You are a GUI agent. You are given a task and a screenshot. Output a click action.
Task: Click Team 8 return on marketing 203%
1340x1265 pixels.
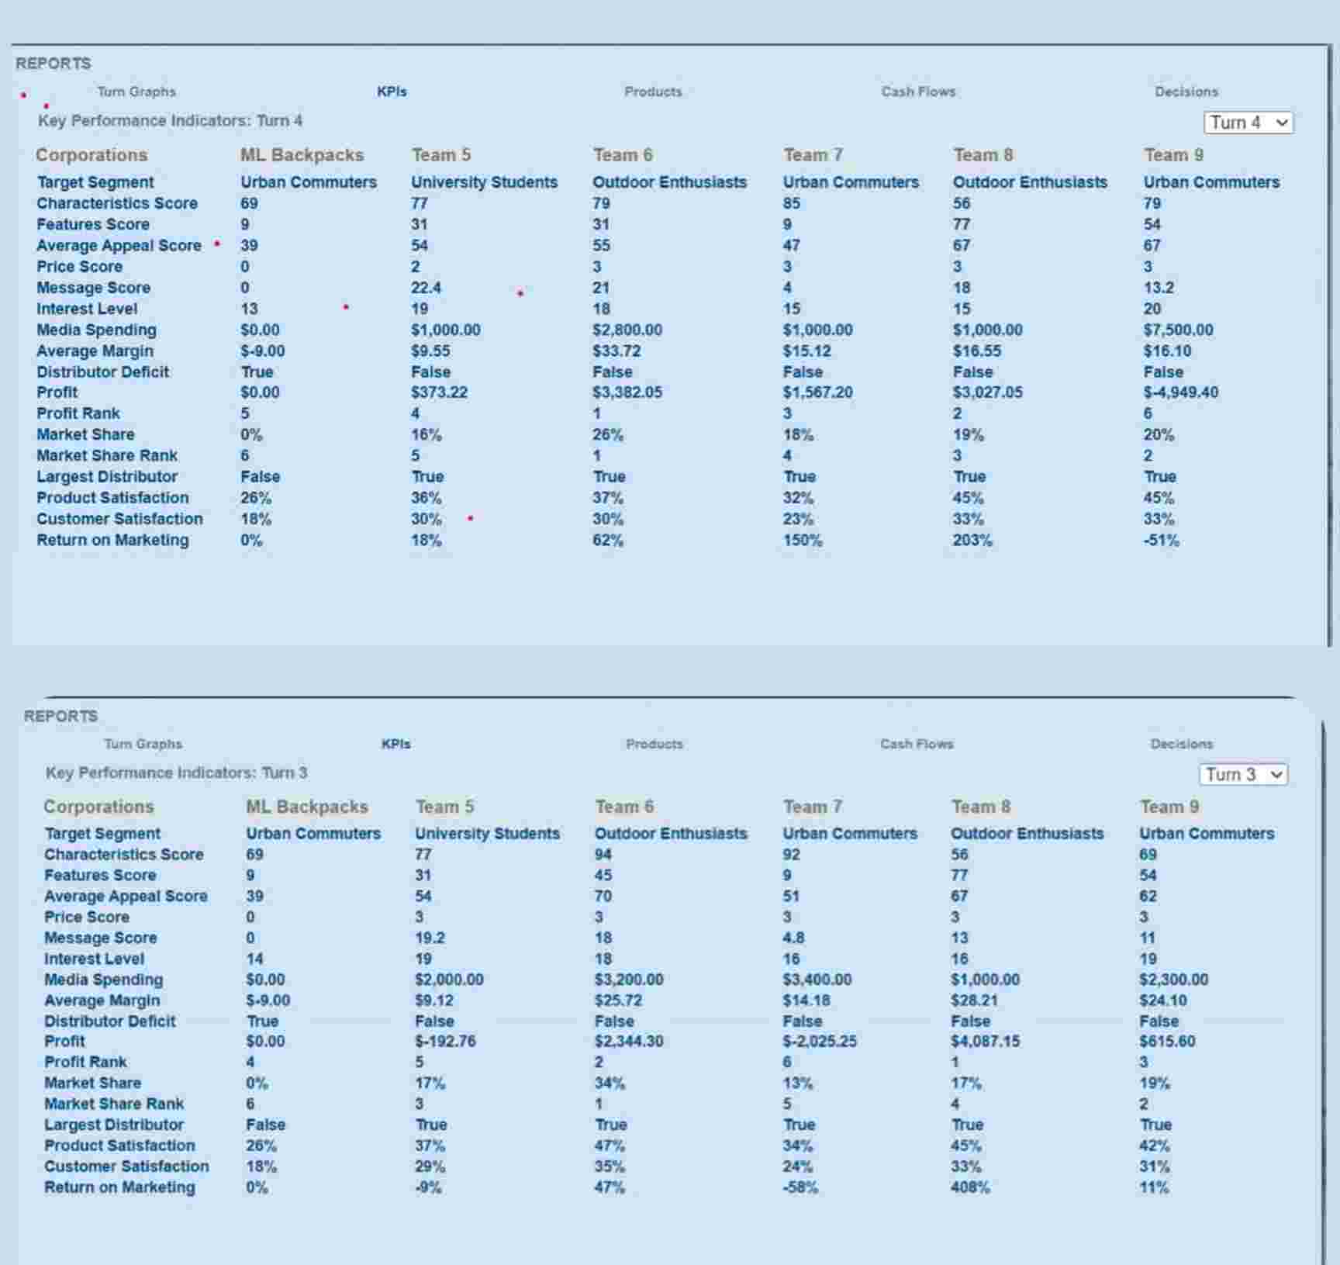tap(972, 540)
